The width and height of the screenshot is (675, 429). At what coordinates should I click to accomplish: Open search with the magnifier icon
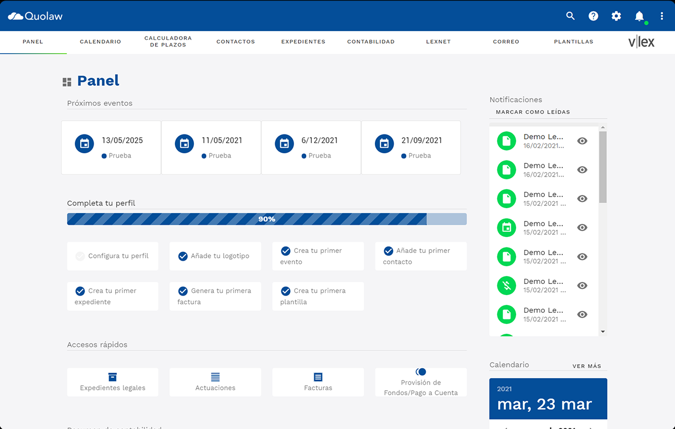pyautogui.click(x=570, y=16)
